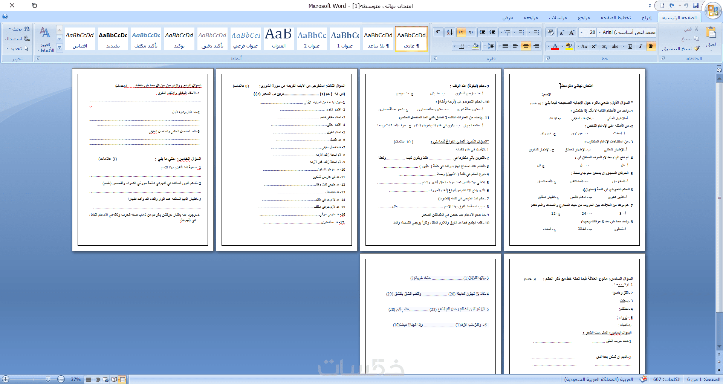
Task: Click the yellow text highlight swatch
Action: click(569, 46)
